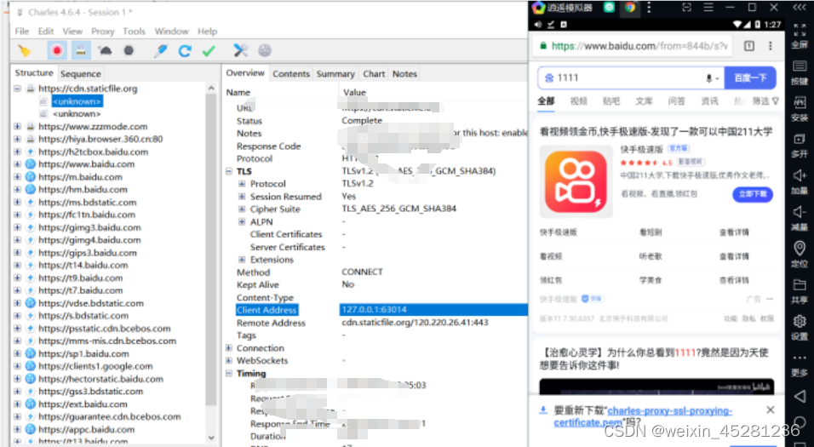Expand the https://hm.baidu.com host node
This screenshot has height=447, width=814.
17,190
